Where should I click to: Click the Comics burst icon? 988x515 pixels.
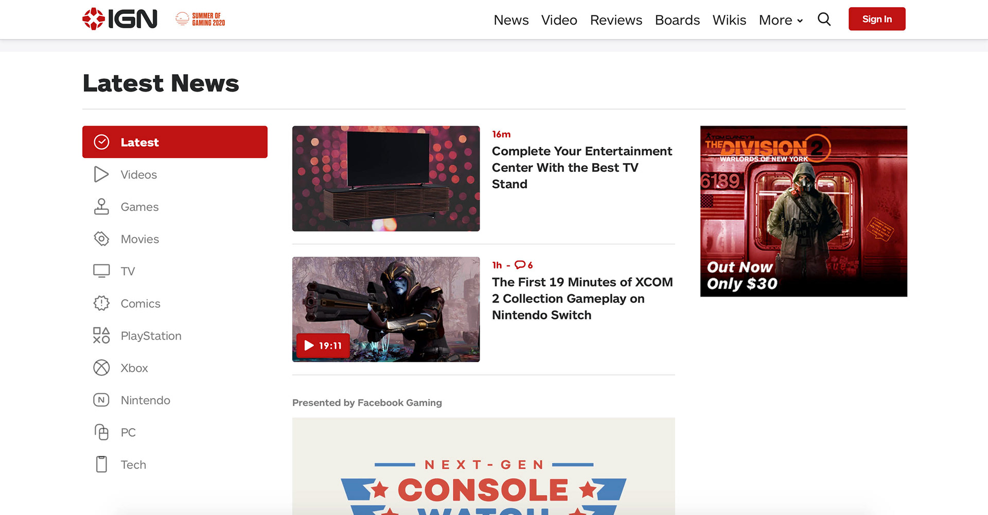101,304
